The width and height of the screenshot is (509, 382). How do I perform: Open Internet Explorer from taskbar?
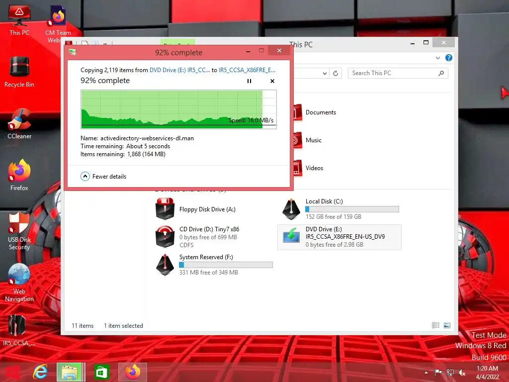pos(40,372)
